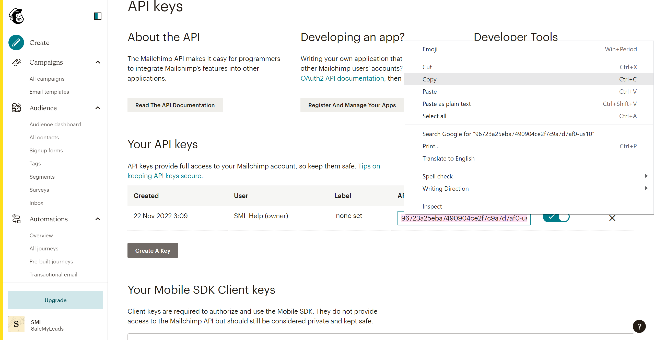The height and width of the screenshot is (340, 654).
Task: Choose Inspect in the context menu
Action: point(529,206)
